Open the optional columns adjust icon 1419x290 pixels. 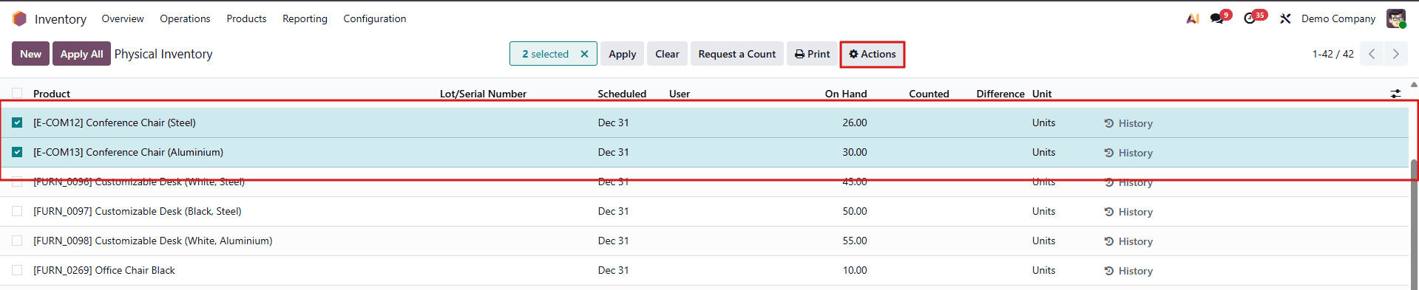[1395, 94]
